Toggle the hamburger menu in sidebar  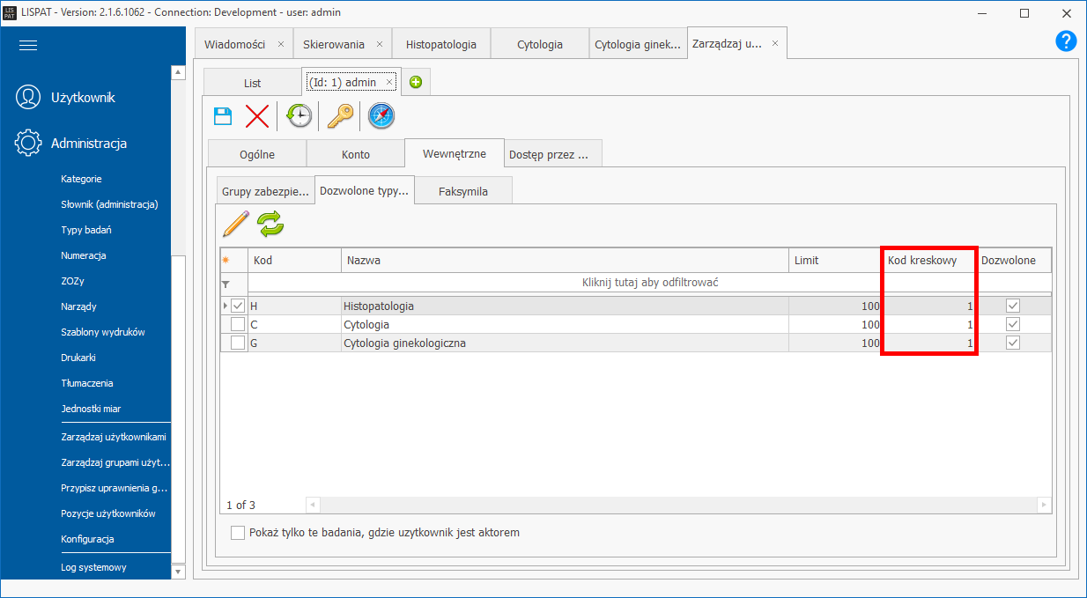[28, 46]
